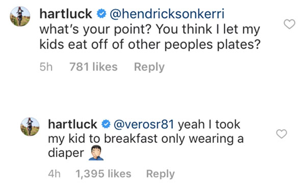The image size is (306, 184).
Task: Select the "what's your point?" comment text
Action: [x=96, y=29]
